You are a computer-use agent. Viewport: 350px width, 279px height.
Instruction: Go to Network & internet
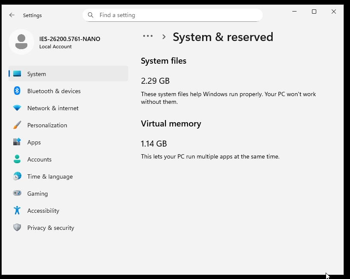[x=68, y=108]
